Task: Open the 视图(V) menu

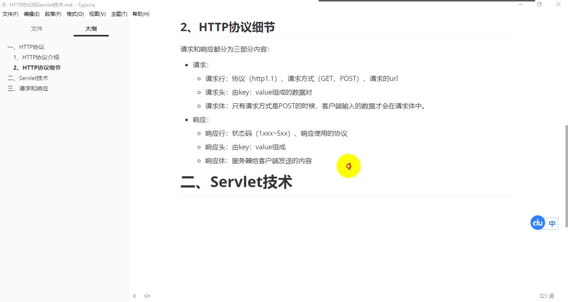Action: (97, 14)
